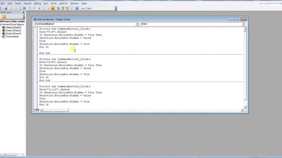Switch to Procedure View button
This screenshot has width=282, height=158.
click(x=35, y=110)
